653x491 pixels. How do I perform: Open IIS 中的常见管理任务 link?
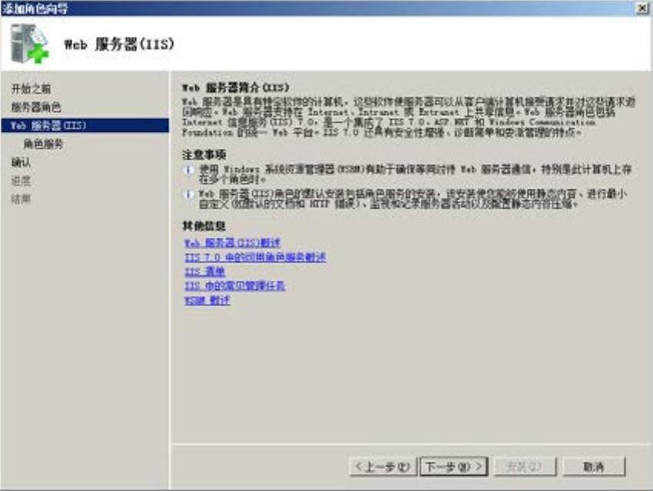click(235, 286)
